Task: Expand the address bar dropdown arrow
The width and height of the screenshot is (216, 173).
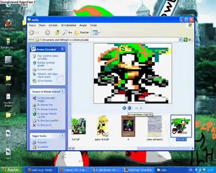Action: coord(180,40)
